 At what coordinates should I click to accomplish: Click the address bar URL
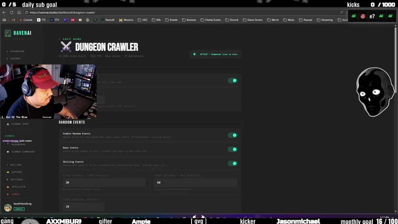pyautogui.click(x=62, y=12)
